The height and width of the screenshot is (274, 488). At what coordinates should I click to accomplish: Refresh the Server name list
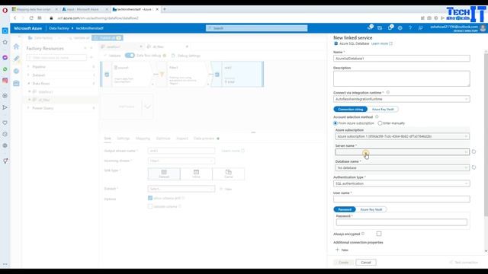coord(474,151)
